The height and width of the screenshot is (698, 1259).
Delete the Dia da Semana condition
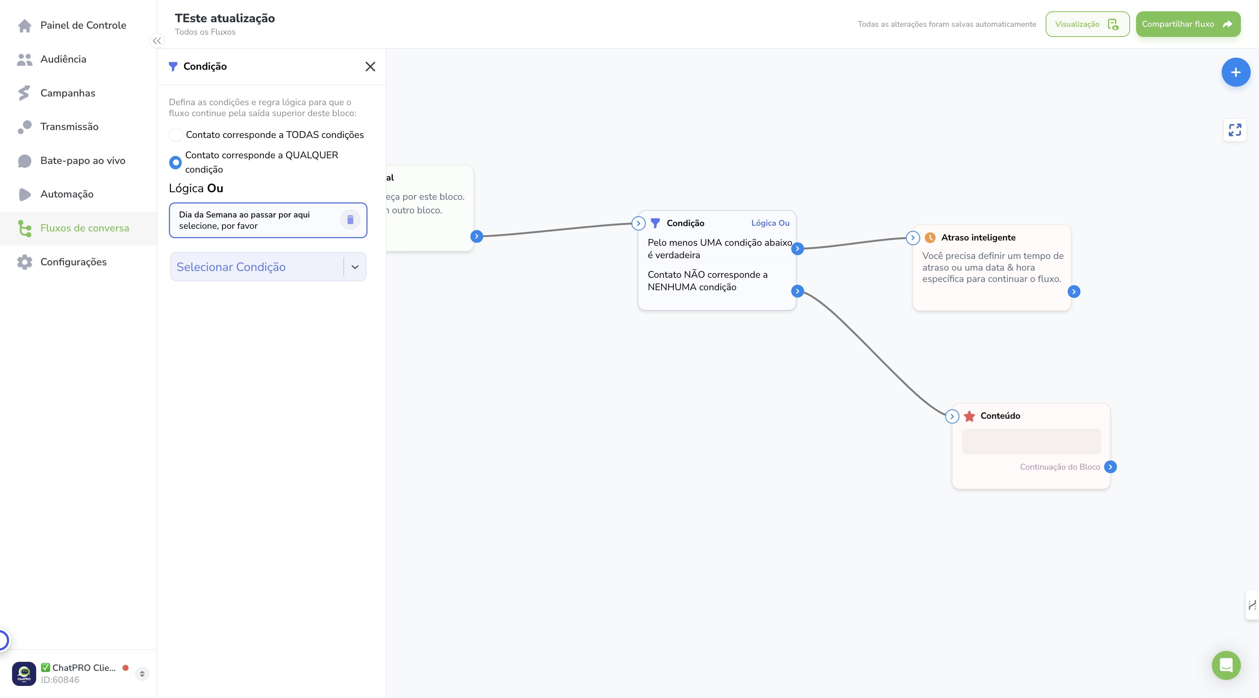(350, 220)
